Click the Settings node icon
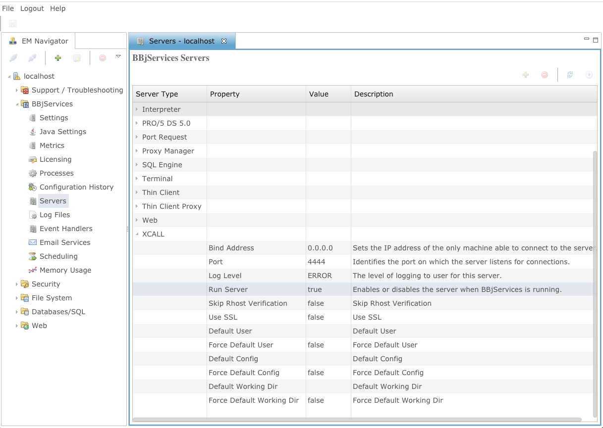The height and width of the screenshot is (428, 603). 33,118
